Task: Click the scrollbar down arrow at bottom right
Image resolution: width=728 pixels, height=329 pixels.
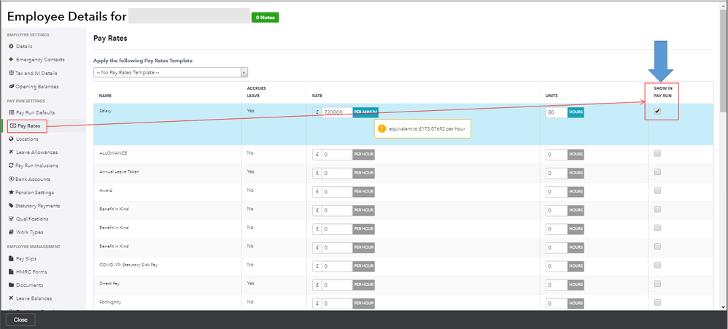Action: coord(724,306)
